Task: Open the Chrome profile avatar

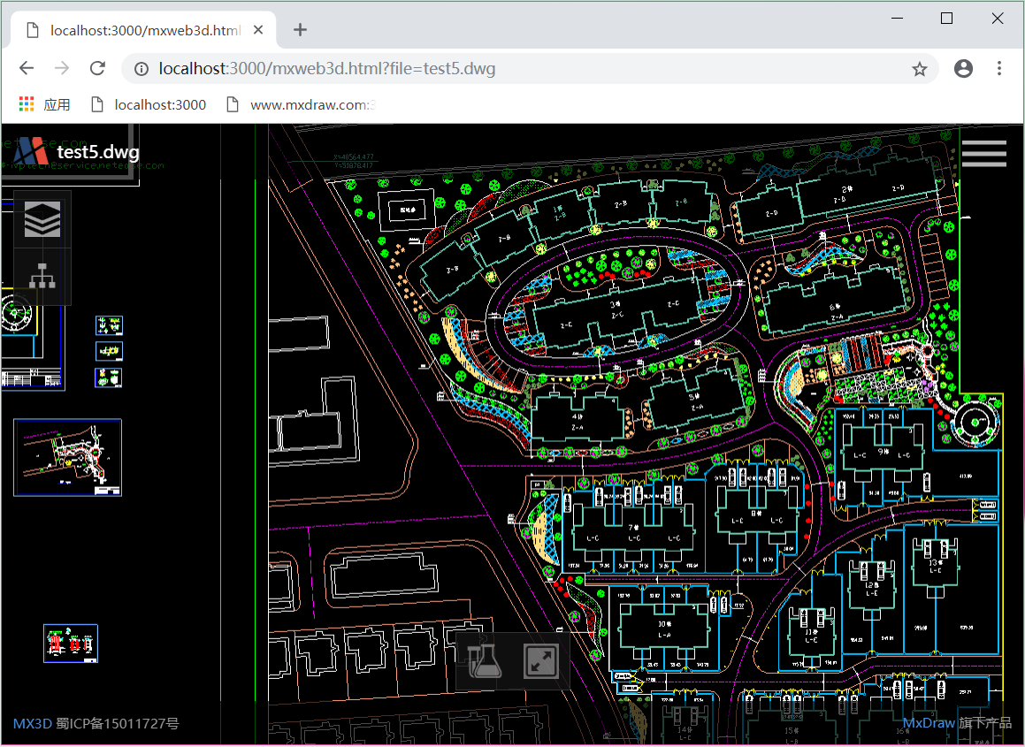Action: click(x=964, y=69)
